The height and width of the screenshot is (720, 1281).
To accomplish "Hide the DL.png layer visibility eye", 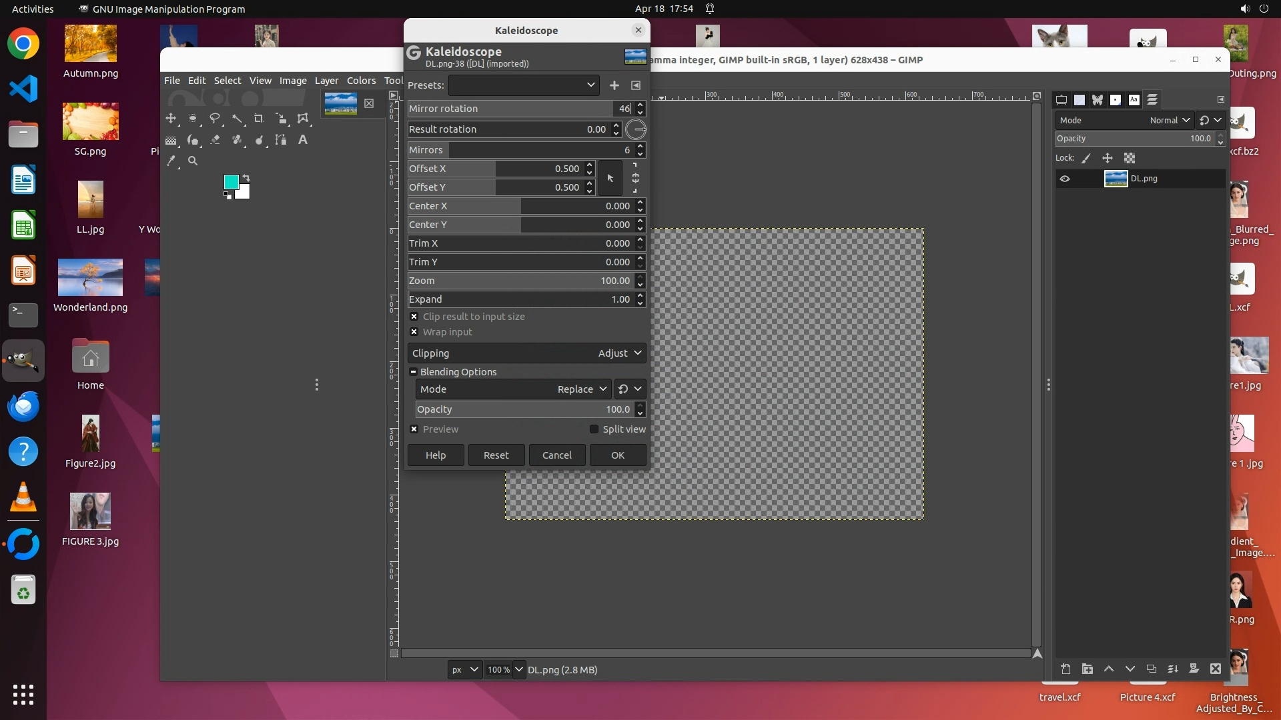I will pyautogui.click(x=1065, y=179).
